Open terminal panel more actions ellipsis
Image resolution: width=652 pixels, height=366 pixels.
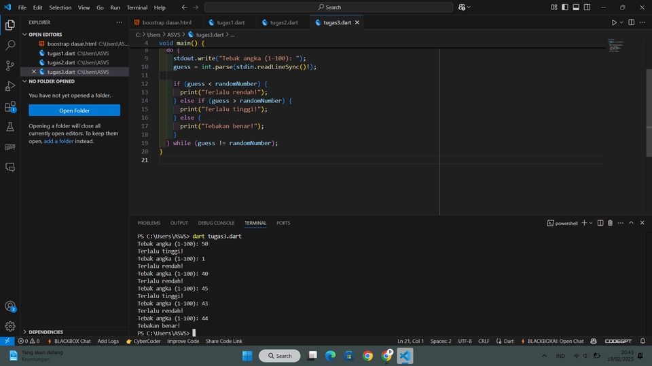tap(620, 223)
